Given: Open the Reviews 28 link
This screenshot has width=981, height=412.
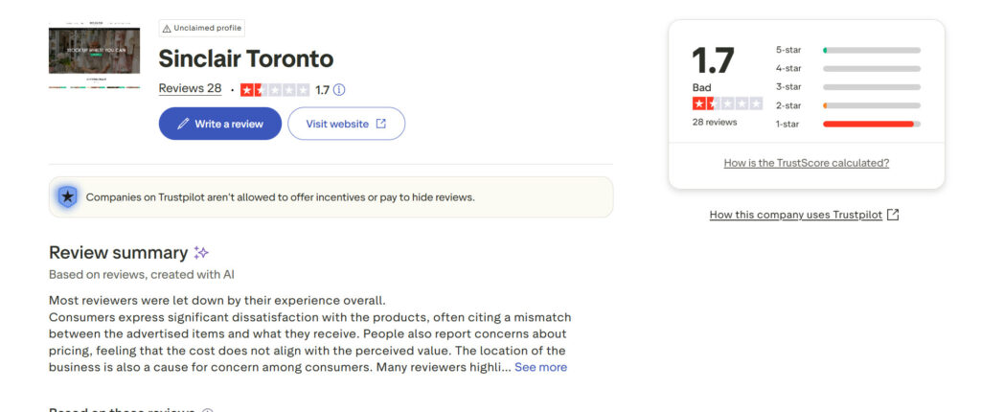Looking at the screenshot, I should point(190,89).
